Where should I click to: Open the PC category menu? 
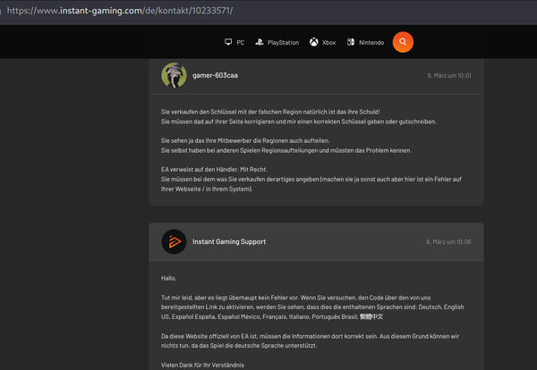point(234,42)
